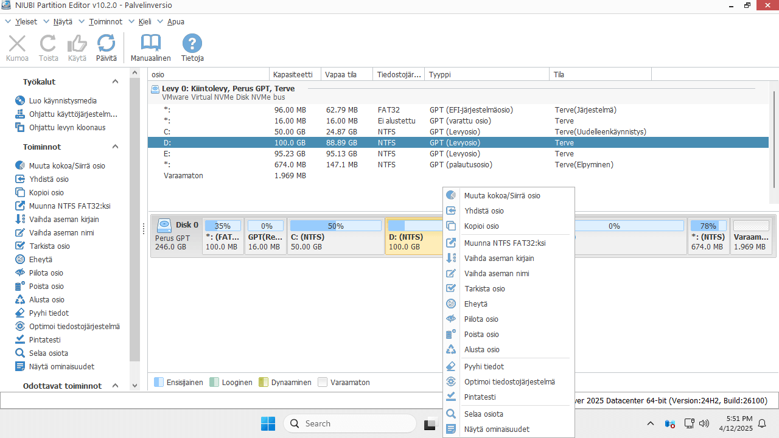
Task: Click the Disk 0 drive icon
Action: 164,226
